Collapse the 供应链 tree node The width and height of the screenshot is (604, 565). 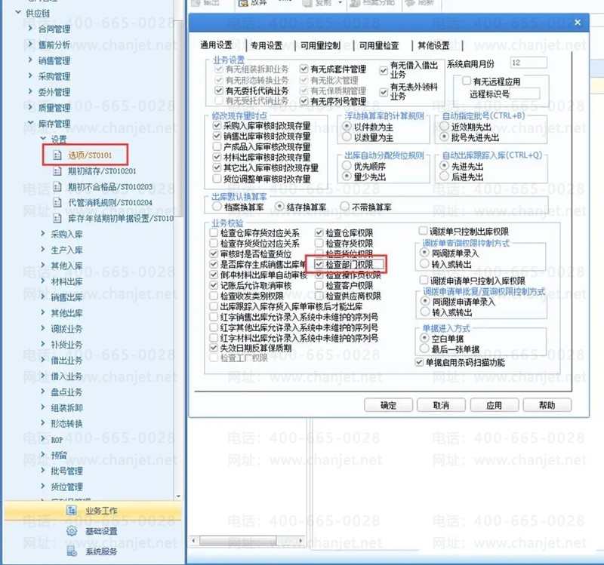coord(17,13)
